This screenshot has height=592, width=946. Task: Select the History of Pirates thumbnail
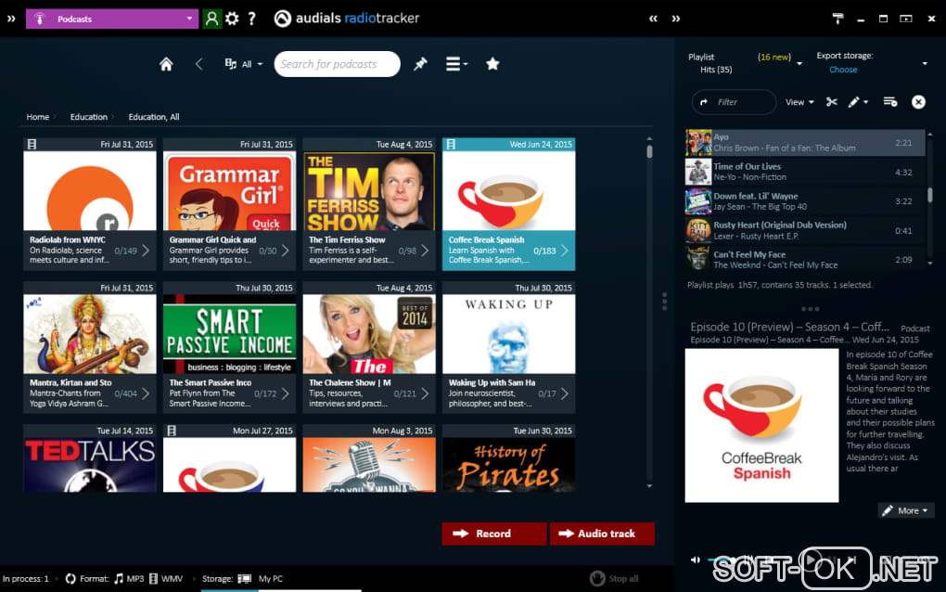pyautogui.click(x=508, y=465)
